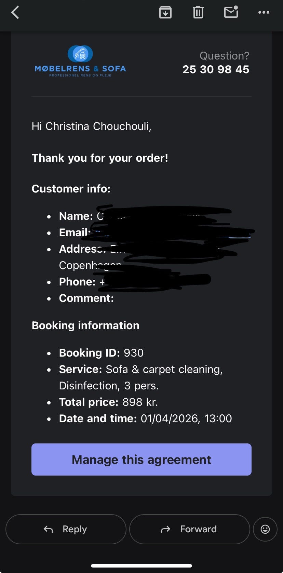Viewport: 283px width, 573px height.
Task: Tap the date 01/04/2026, 13:00
Action: (x=186, y=418)
